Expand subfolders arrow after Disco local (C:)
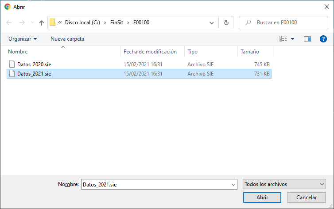 pyautogui.click(x=105, y=23)
